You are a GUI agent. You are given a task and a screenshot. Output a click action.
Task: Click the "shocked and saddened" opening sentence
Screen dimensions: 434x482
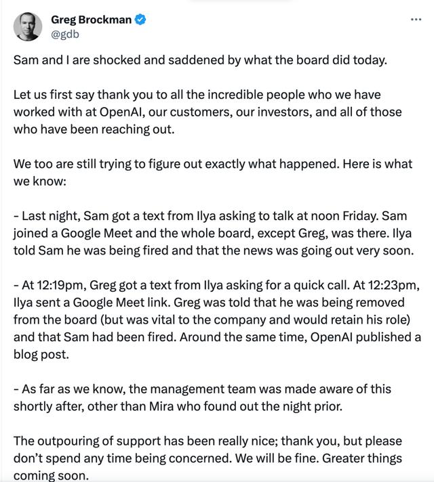coord(199,60)
